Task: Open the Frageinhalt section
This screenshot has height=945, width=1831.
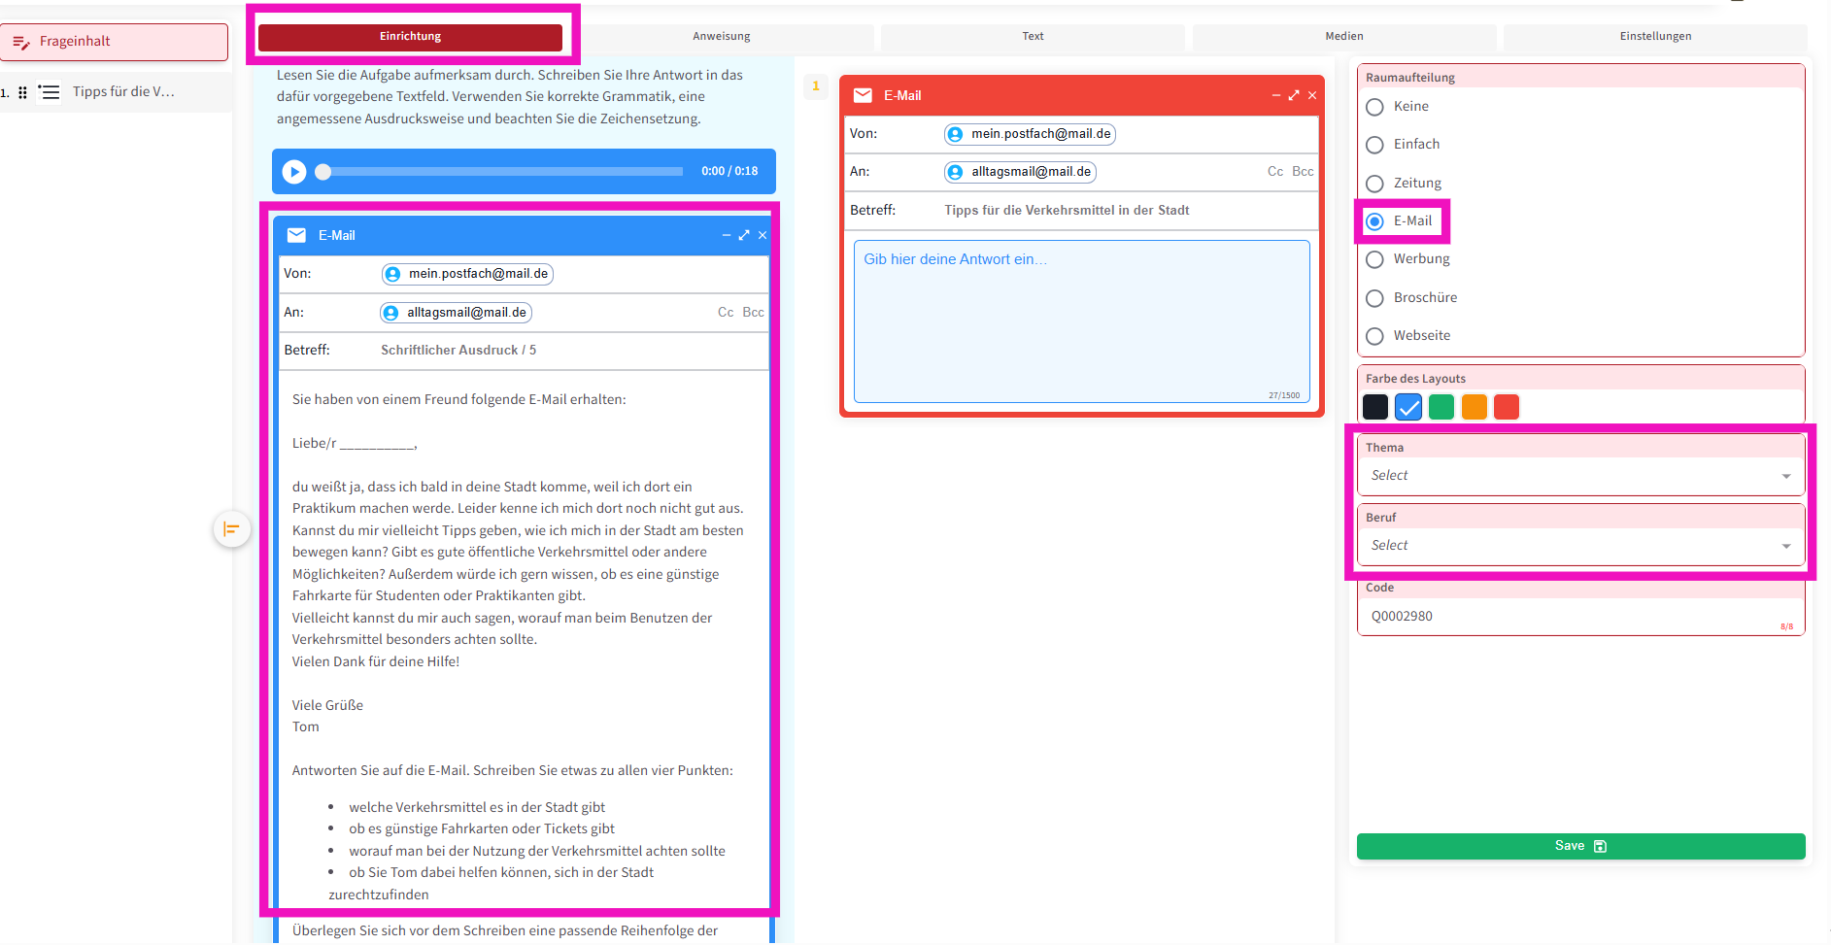Action: coord(115,42)
